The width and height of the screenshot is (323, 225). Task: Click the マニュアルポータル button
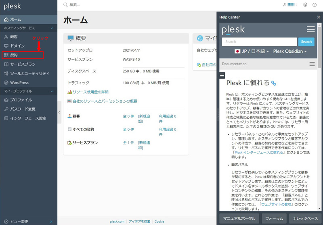pos(239,219)
